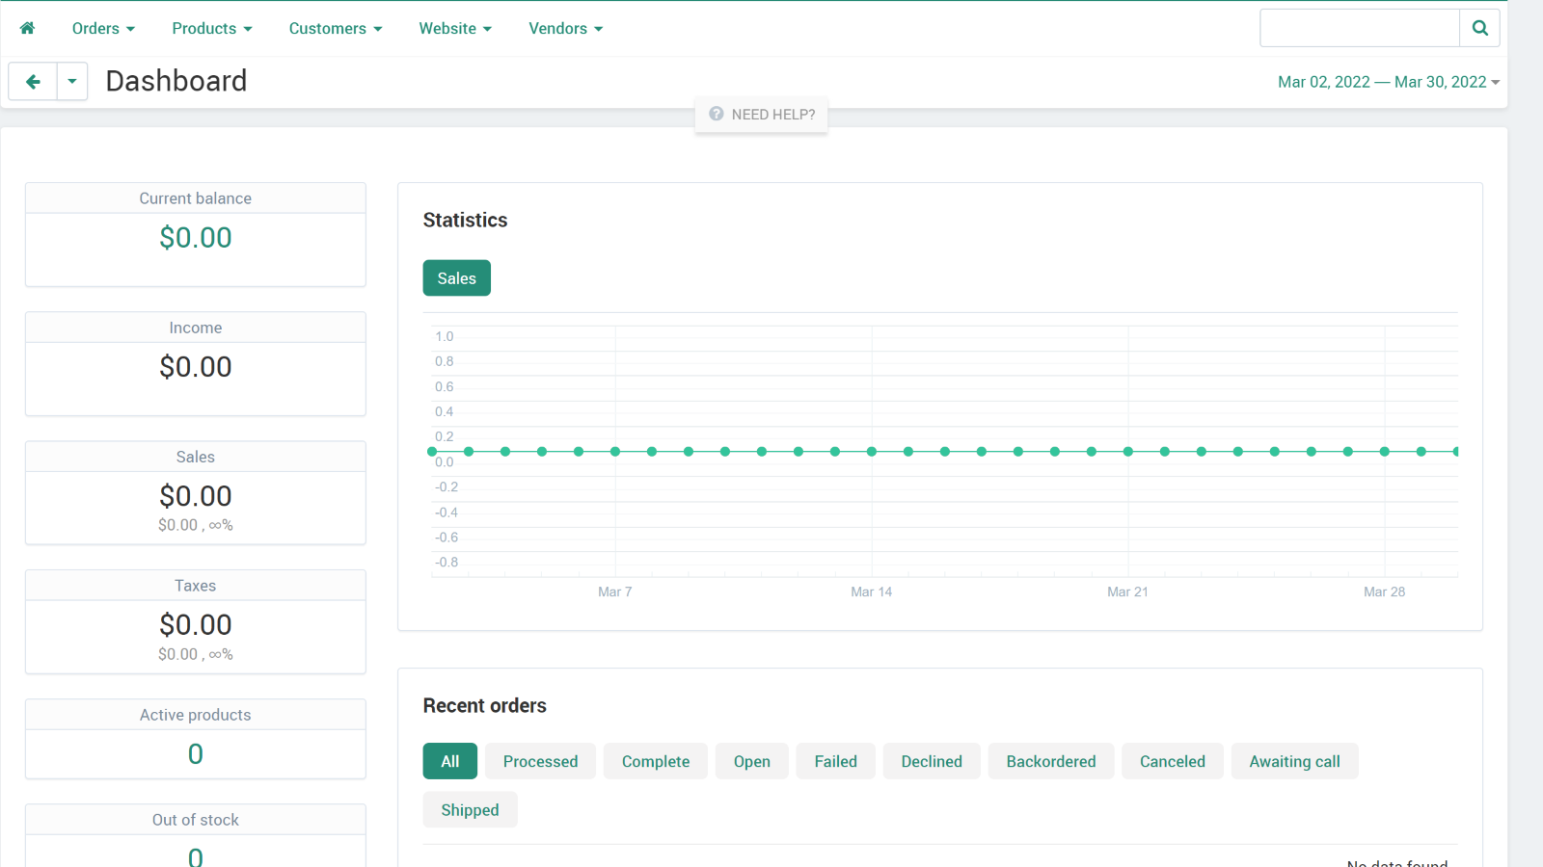The height and width of the screenshot is (867, 1543).
Task: Open the date range selector
Action: pyautogui.click(x=1388, y=82)
